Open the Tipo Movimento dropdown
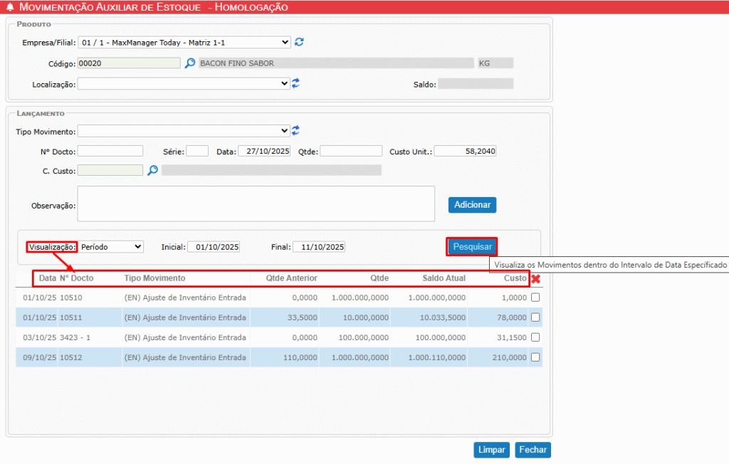The image size is (729, 464). tap(183, 131)
